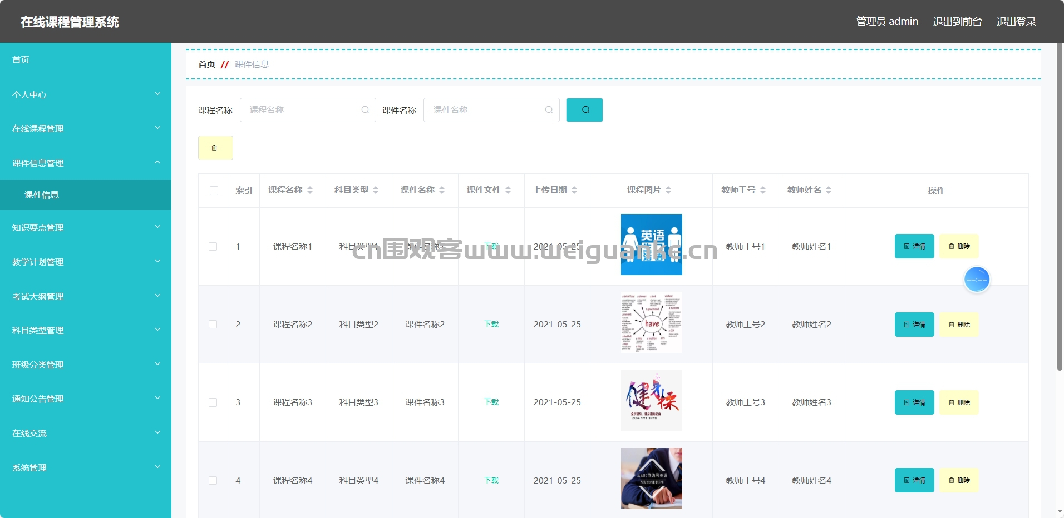The height and width of the screenshot is (518, 1064).
Task: Delete row 课程名称3 with 删除 button
Action: (959, 402)
